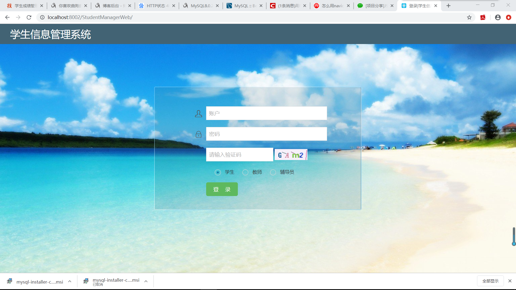The width and height of the screenshot is (516, 290).
Task: Select the 教师 radio button
Action: [245, 172]
